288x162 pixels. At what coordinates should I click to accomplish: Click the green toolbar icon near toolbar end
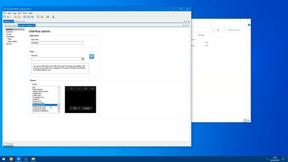(x=48, y=17)
